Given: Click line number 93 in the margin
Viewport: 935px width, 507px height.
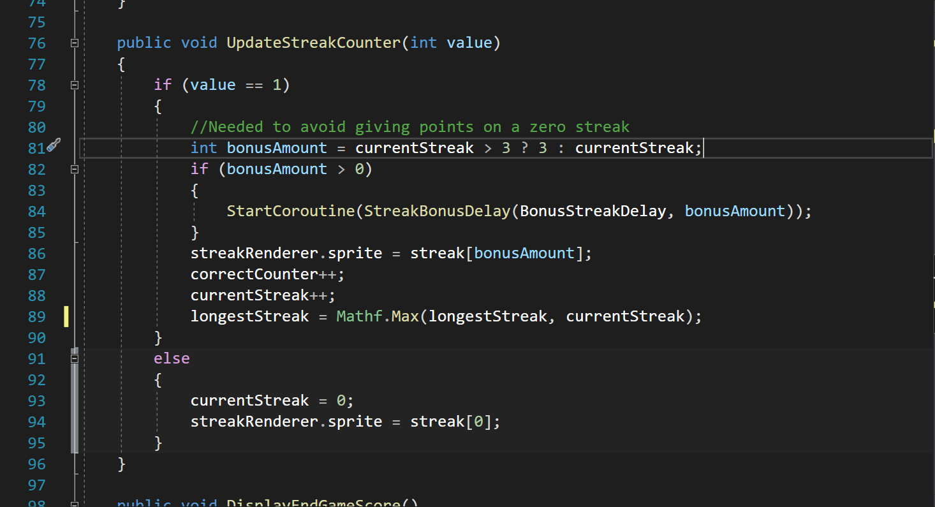Looking at the screenshot, I should [x=37, y=400].
